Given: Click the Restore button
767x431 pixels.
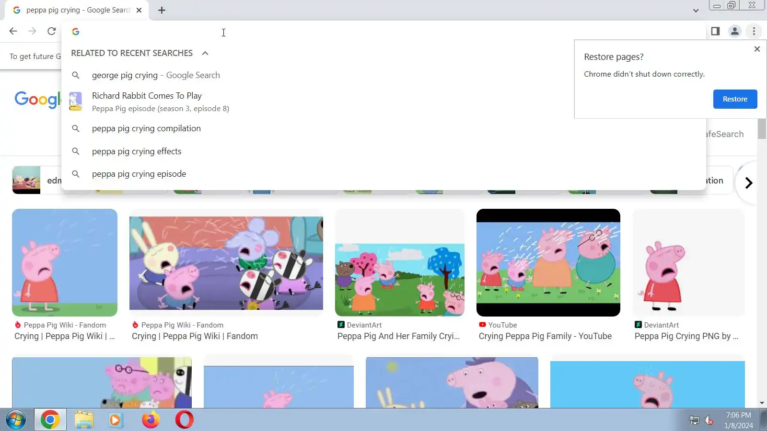Looking at the screenshot, I should click(x=735, y=99).
